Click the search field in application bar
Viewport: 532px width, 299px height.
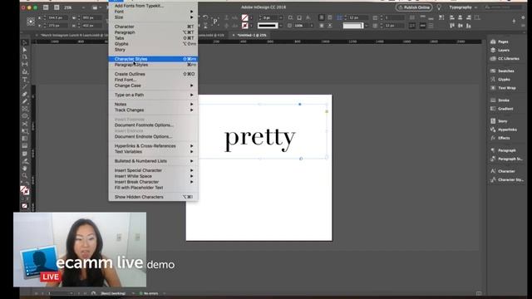(x=503, y=7)
